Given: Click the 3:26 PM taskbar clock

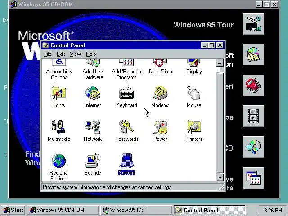Looking at the screenshot, I should [273, 210].
